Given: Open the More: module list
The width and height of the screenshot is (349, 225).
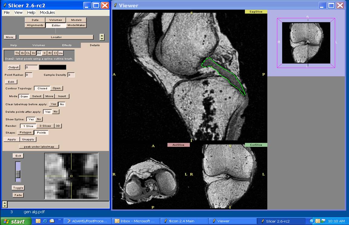Looking at the screenshot, I should [10, 37].
